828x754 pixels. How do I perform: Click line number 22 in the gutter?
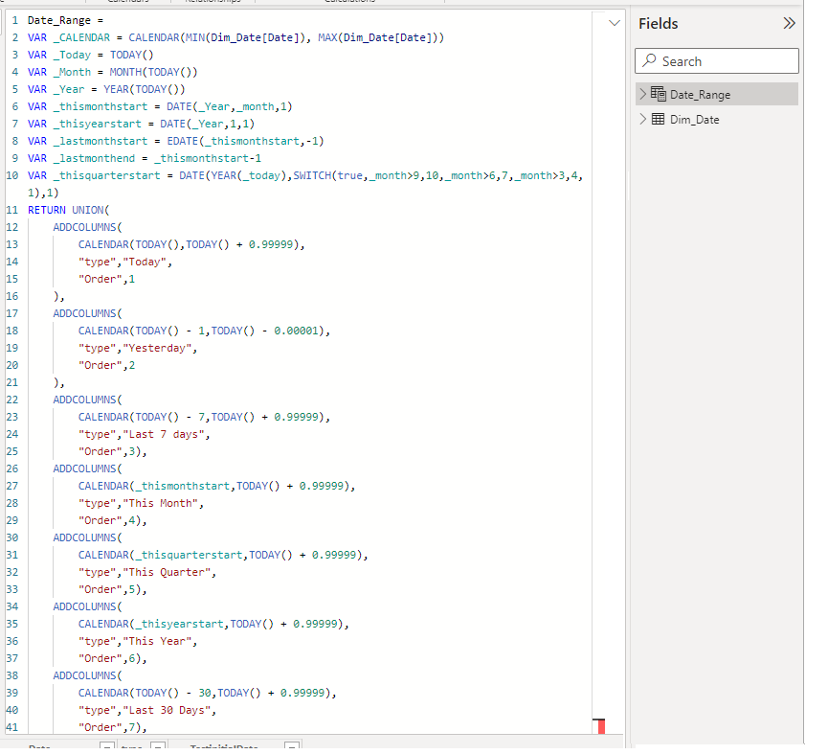pyautogui.click(x=12, y=400)
